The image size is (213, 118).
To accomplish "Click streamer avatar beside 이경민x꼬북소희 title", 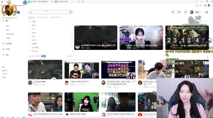I will (x=67, y=83).
